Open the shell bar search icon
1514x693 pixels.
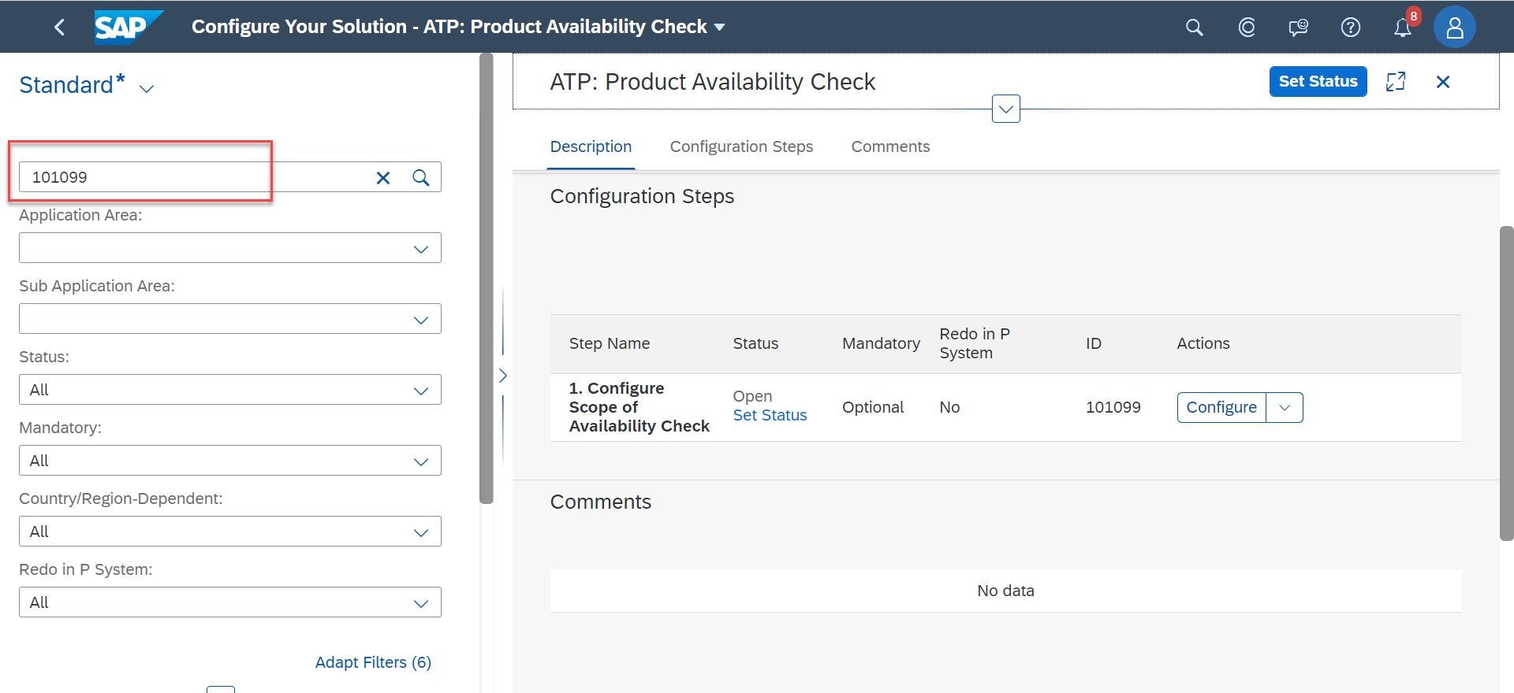[1195, 28]
